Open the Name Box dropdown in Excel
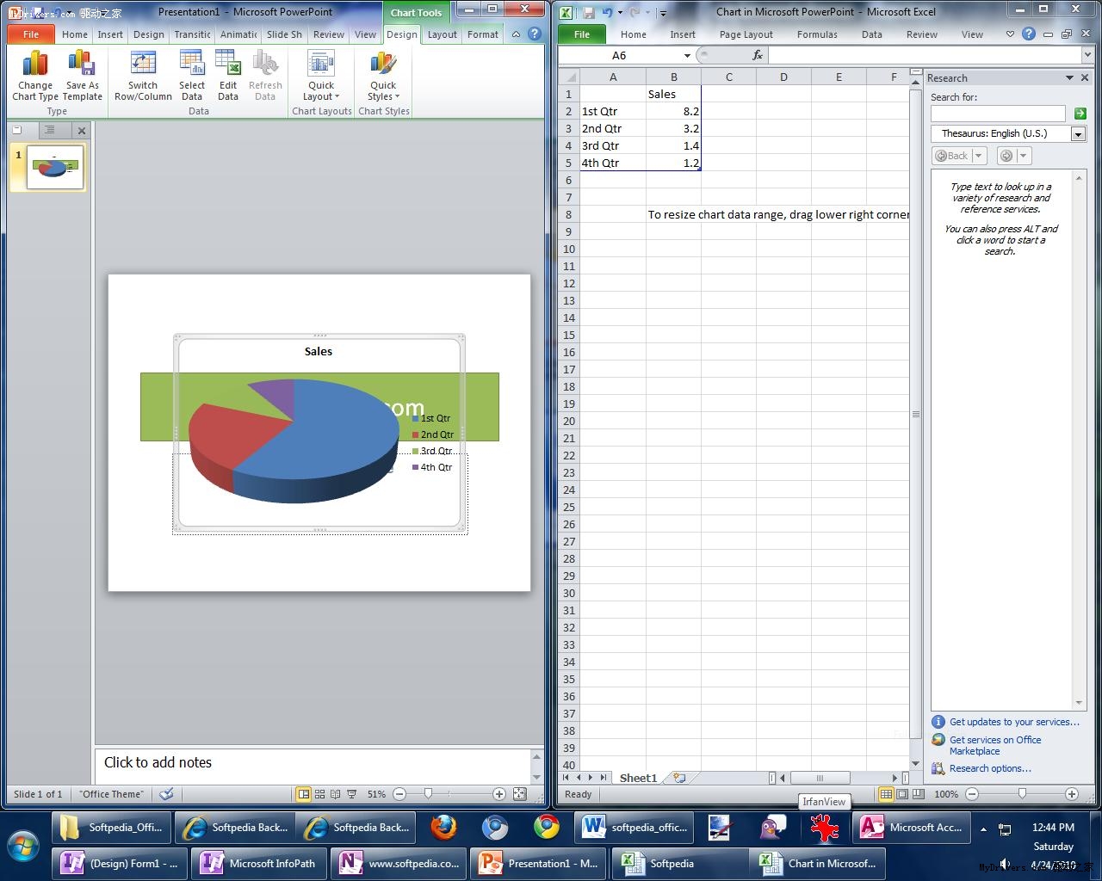 [687, 55]
